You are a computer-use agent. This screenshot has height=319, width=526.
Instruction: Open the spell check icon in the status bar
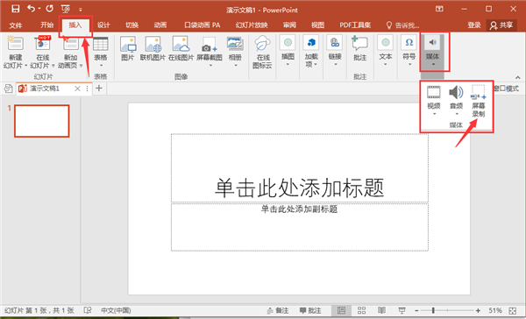point(88,310)
